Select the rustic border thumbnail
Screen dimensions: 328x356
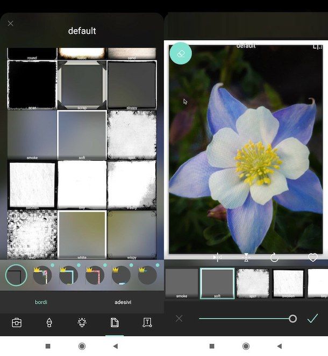coord(82,54)
